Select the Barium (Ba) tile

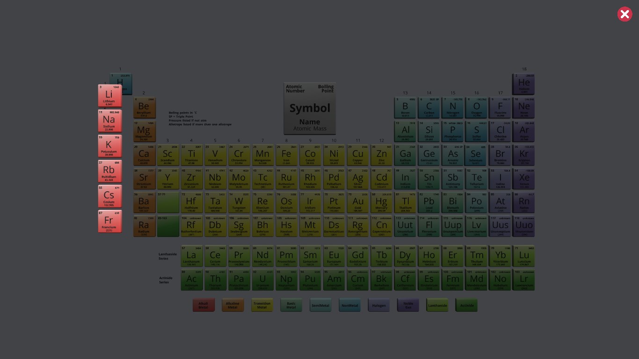click(x=144, y=203)
